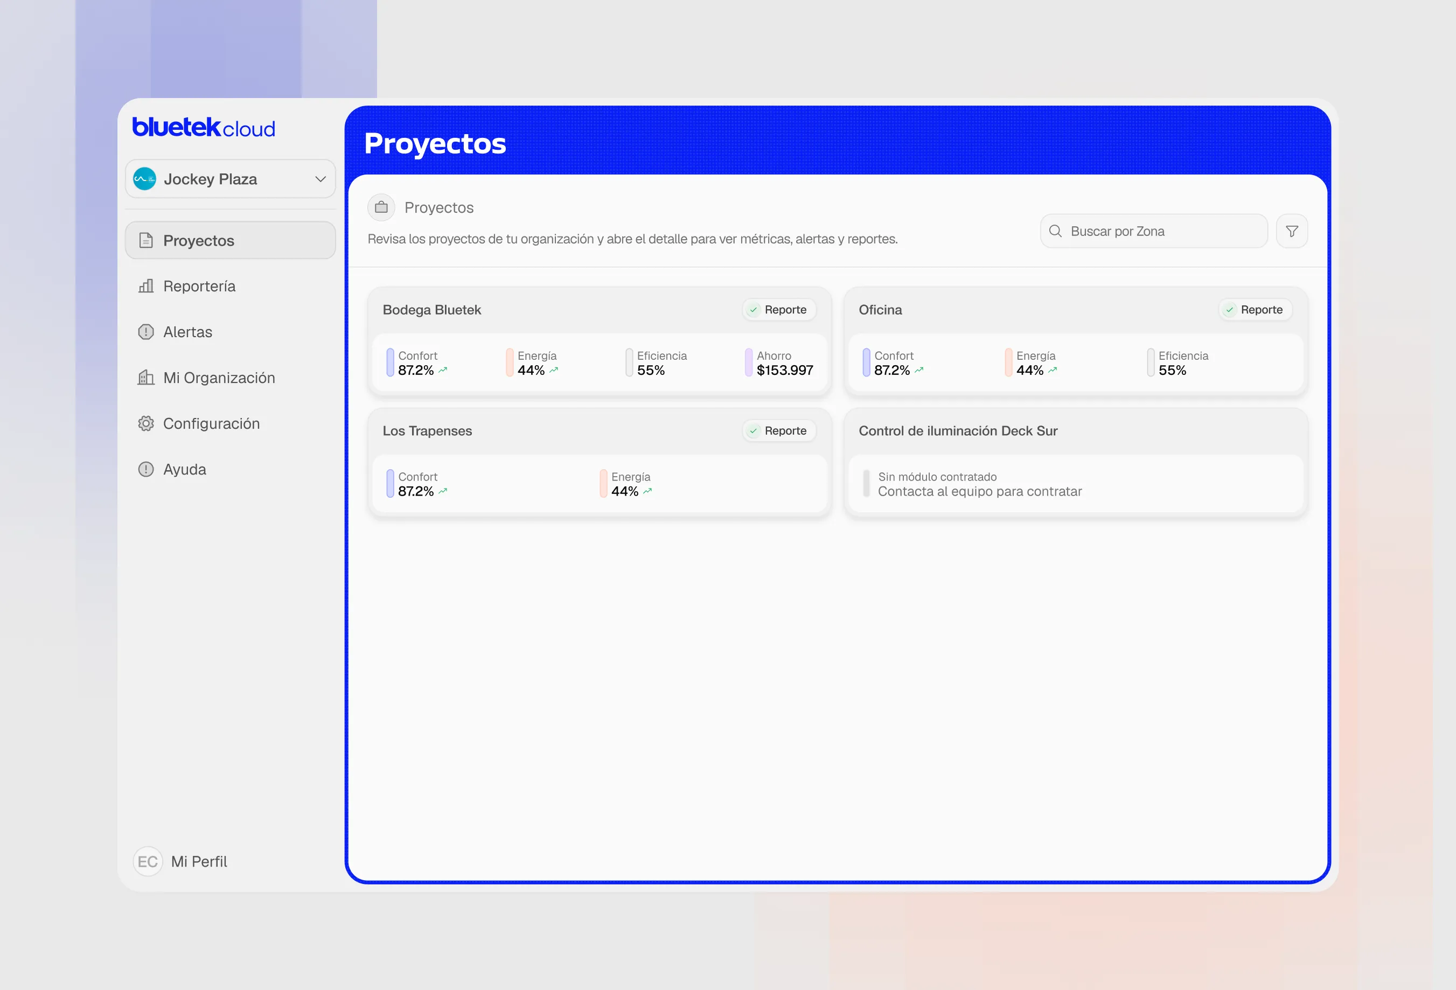Open Control de iluminación Deck Sur project

(x=958, y=430)
